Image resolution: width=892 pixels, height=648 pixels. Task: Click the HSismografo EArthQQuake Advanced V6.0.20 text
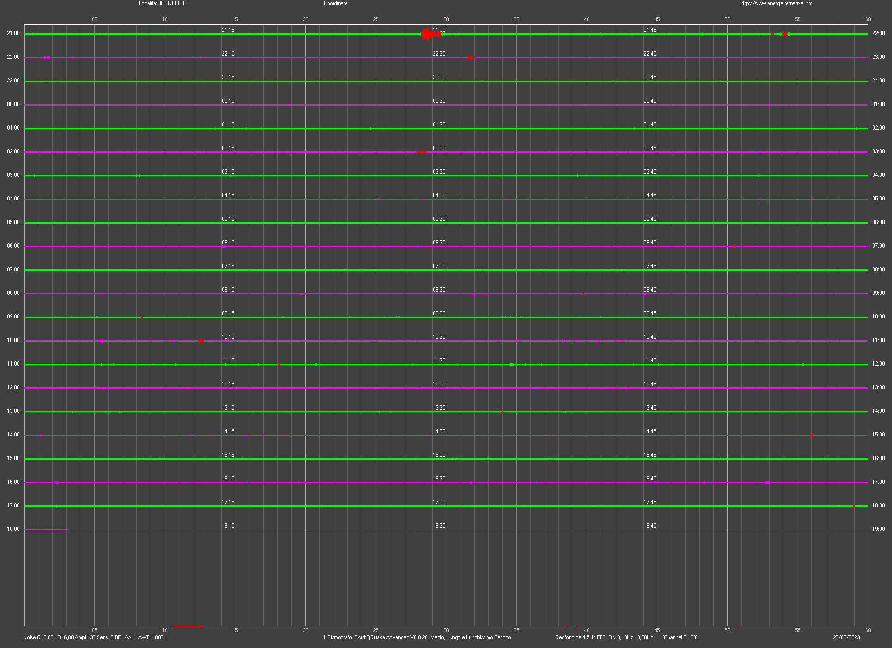[x=376, y=637]
